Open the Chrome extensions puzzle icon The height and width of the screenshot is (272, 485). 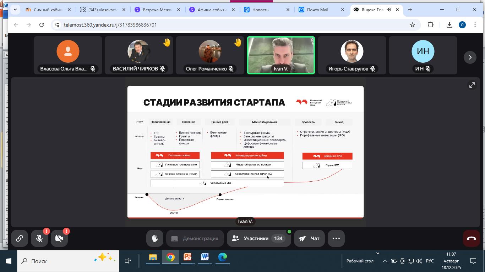pos(430,25)
